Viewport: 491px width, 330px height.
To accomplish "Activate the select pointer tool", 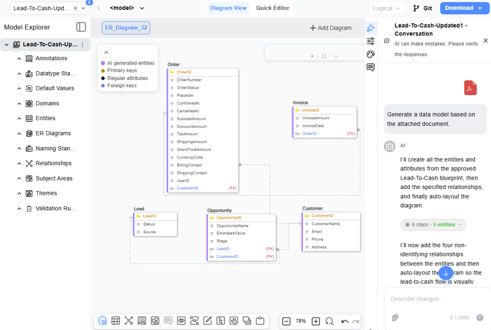I will pyautogui.click(x=103, y=321).
